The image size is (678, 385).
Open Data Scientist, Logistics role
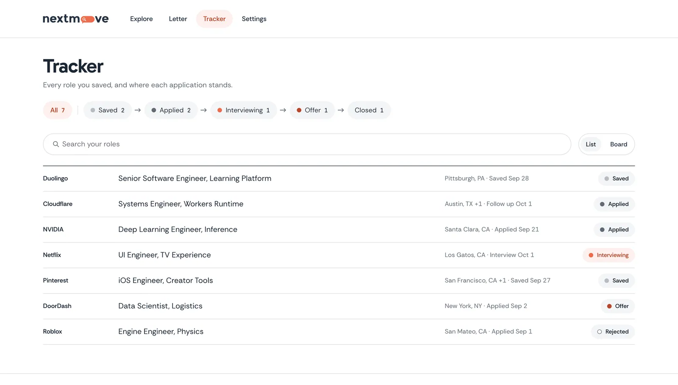(x=160, y=306)
